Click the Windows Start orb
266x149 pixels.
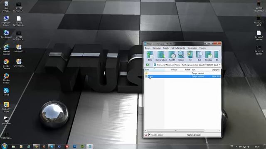point(4,146)
